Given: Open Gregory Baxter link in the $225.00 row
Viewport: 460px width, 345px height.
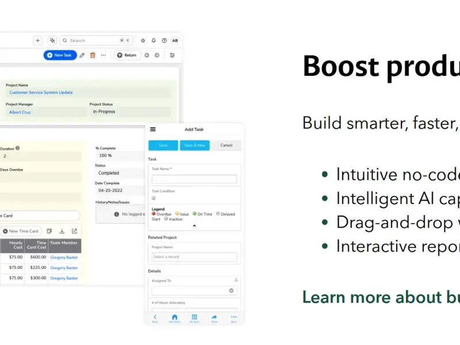Looking at the screenshot, I should 64,268.
